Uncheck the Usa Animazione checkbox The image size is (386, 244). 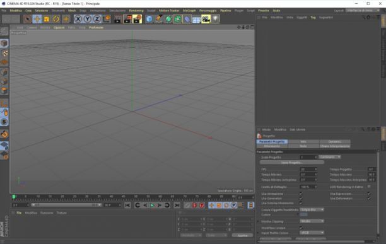301,194
